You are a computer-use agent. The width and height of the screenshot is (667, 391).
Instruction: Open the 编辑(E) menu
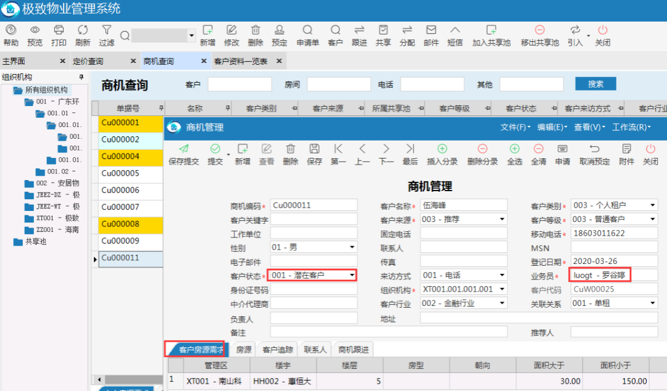pos(552,127)
